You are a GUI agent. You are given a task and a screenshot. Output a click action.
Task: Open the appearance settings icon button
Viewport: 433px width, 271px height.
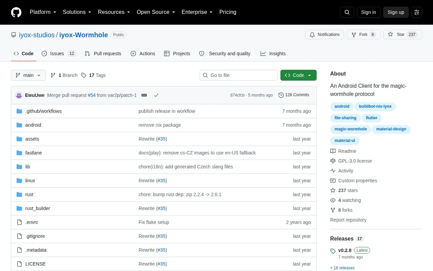(417, 12)
